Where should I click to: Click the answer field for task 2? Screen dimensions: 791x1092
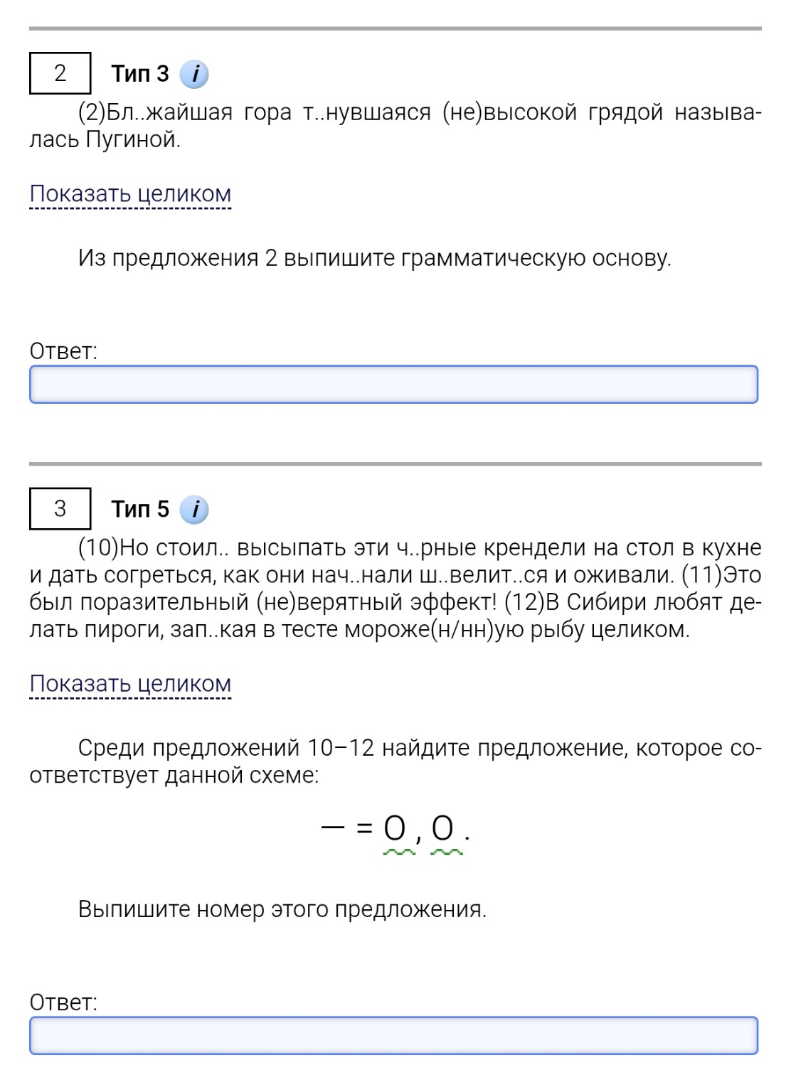coord(395,385)
